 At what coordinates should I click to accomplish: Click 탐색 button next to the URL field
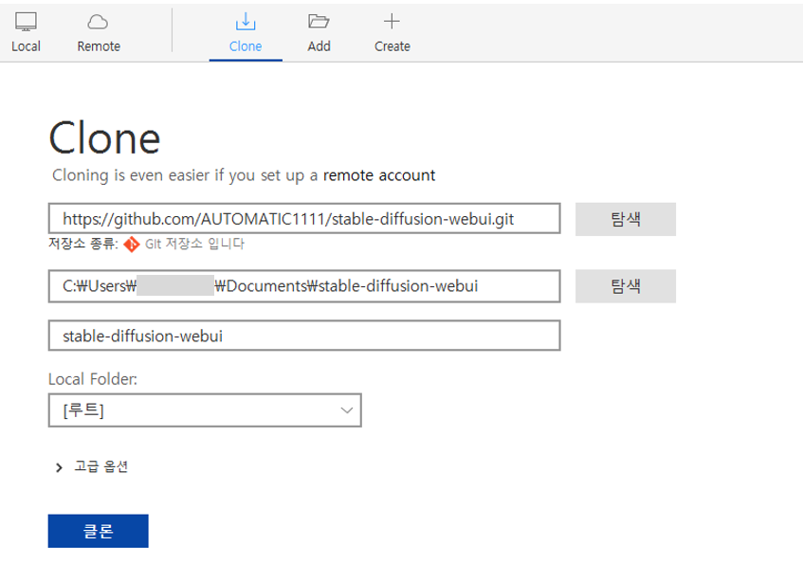[626, 219]
